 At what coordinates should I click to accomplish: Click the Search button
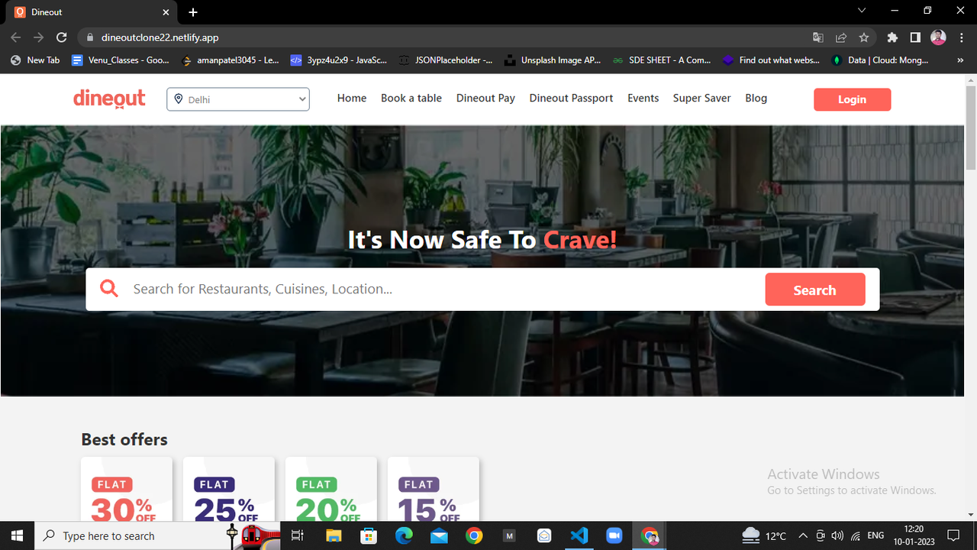(815, 290)
